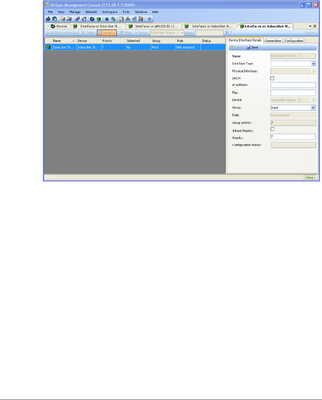Open the Interface Type dropdown

313,63
